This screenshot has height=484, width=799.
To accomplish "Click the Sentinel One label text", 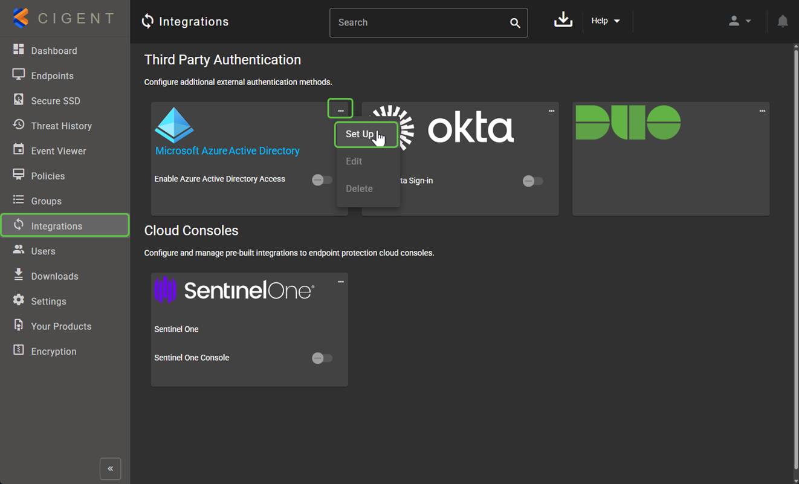I will click(176, 329).
